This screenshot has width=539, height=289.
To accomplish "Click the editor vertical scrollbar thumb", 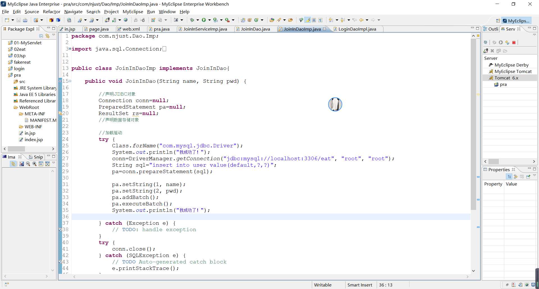I will tap(473, 124).
